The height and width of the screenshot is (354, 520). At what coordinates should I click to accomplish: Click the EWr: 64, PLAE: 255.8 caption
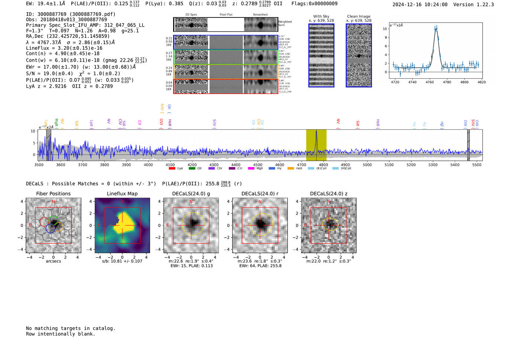tap(260, 266)
